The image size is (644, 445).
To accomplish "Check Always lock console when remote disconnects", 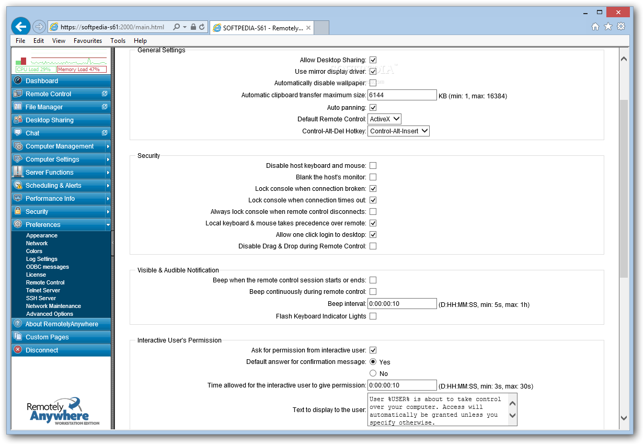I will 373,212.
